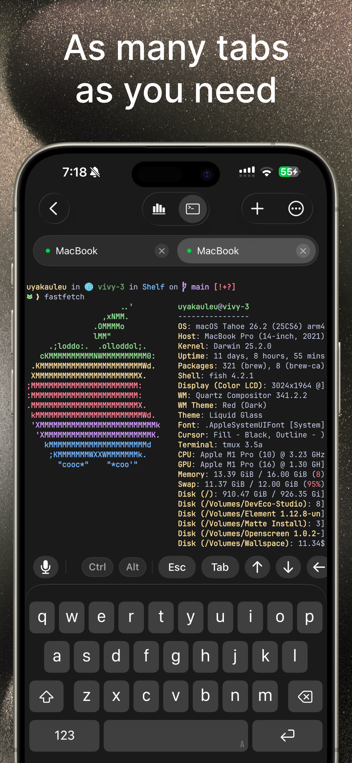Tap the b key
This screenshot has height=763, width=352.
(205, 696)
